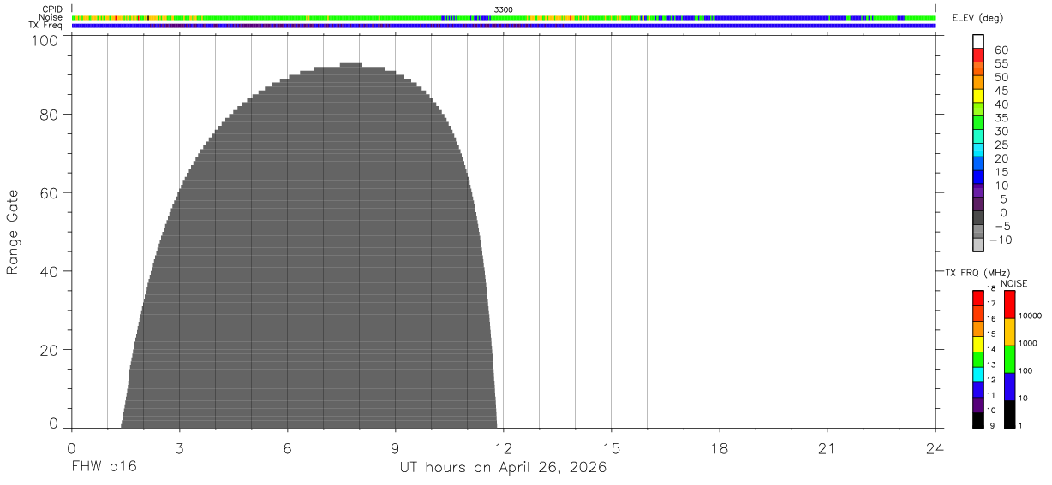The width and height of the screenshot is (1052, 485).
Task: Pick the blue swatch in the NOISE bar
Action: click(1009, 387)
